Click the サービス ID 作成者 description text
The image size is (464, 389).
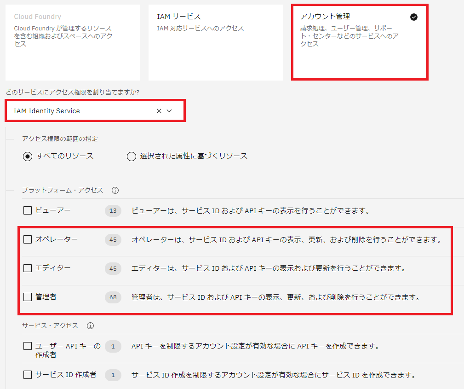point(274,375)
